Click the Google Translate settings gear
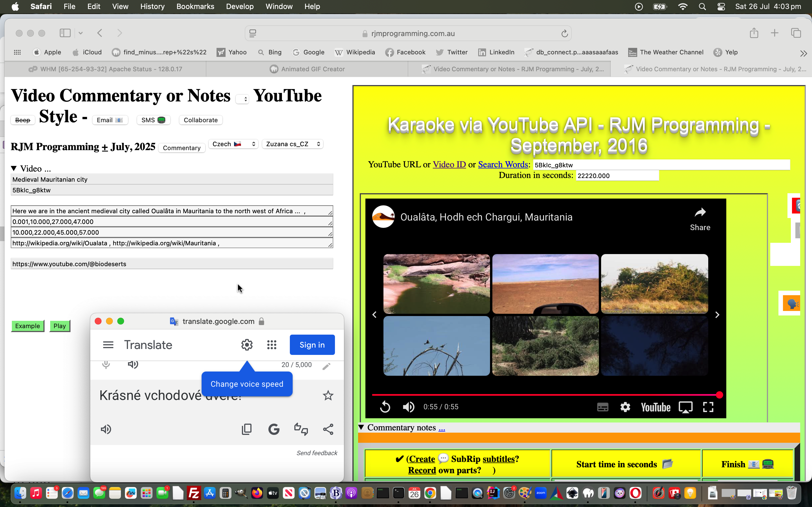The image size is (812, 507). (x=247, y=345)
